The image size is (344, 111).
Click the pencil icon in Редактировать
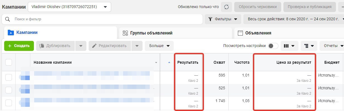94,46
